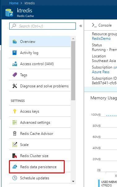Click the Access control (IAM) people icon

pyautogui.click(x=15, y=64)
